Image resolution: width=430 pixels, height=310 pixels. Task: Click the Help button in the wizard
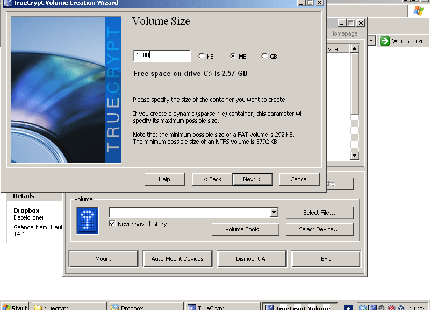pyautogui.click(x=164, y=179)
